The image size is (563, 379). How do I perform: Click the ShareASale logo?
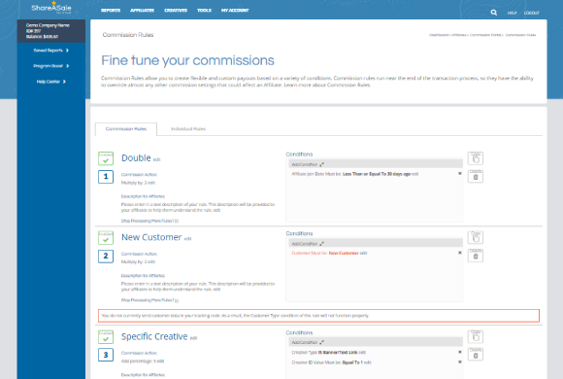(51, 8)
